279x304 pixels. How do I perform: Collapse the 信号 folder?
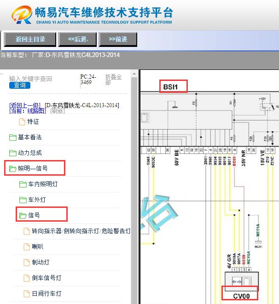(x=34, y=215)
